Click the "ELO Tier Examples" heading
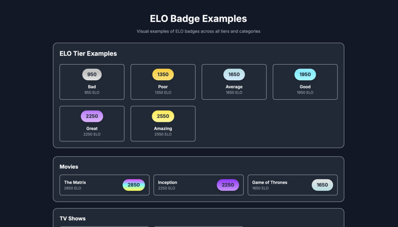398x227 pixels. 88,54
